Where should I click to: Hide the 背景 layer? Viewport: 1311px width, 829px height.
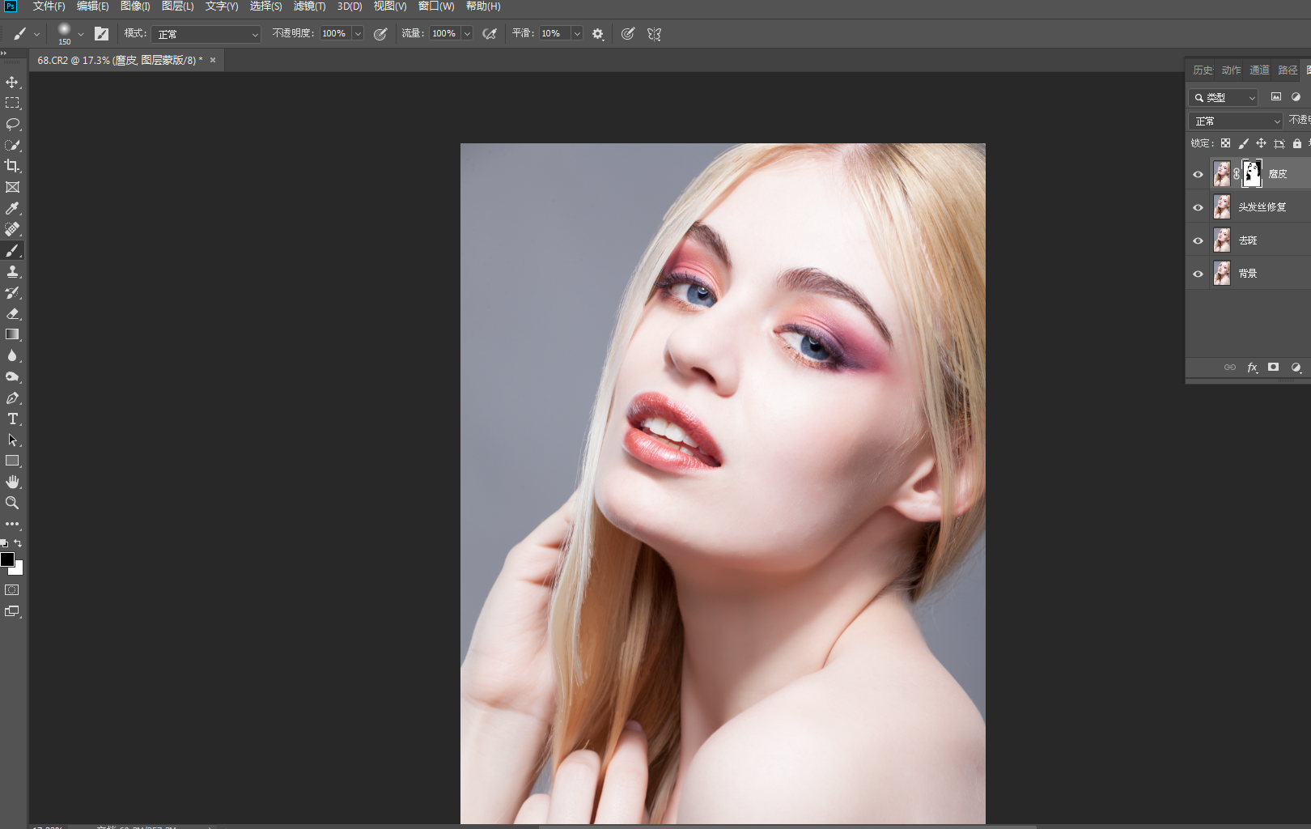point(1198,274)
